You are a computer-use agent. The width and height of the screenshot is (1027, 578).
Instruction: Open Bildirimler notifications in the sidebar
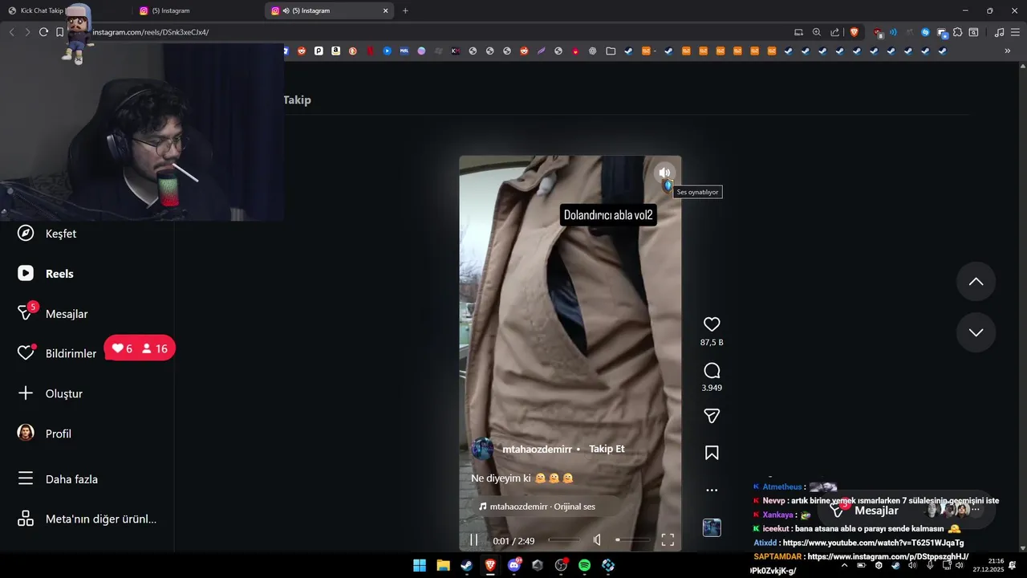click(x=57, y=353)
